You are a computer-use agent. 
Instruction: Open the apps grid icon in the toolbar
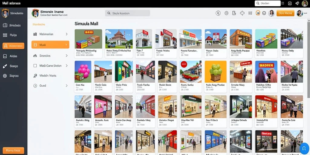[250, 13]
